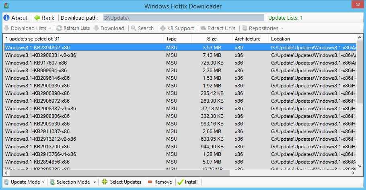Click the Download toolbar arrow icon
The height and width of the screenshot is (190, 366).
coord(96,28)
